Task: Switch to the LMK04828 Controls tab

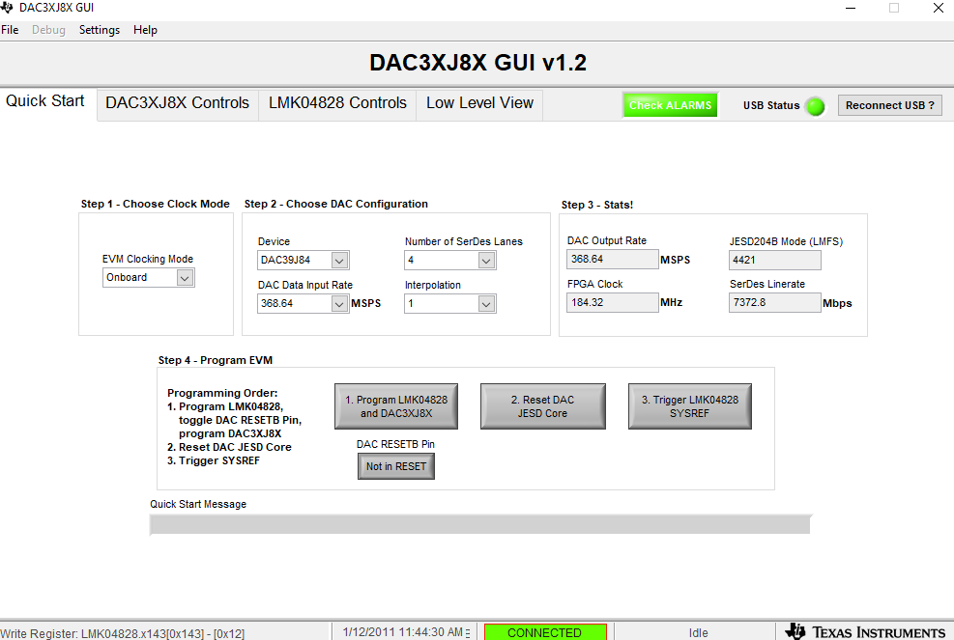Action: point(337,102)
